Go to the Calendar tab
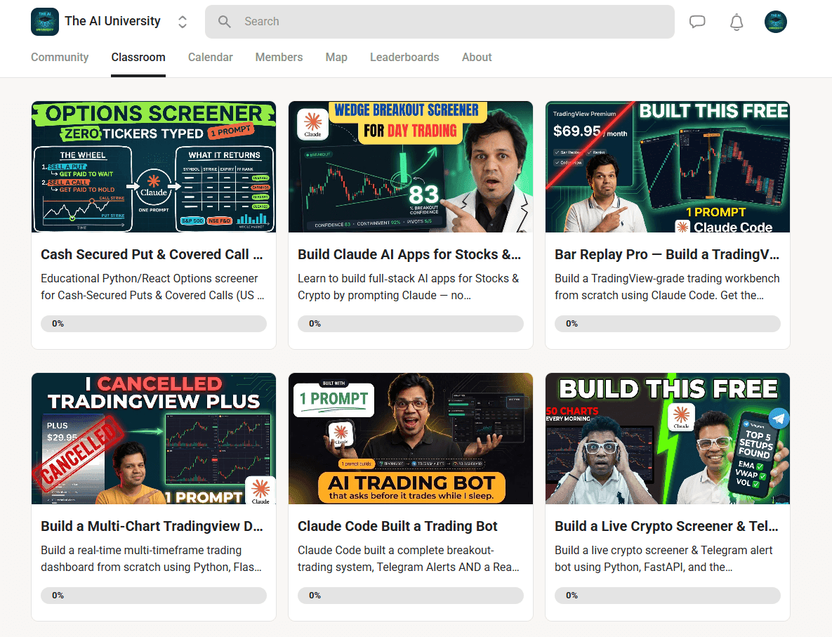Screen dimensions: 832x637 [210, 58]
